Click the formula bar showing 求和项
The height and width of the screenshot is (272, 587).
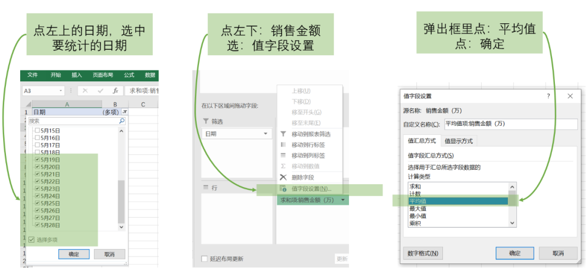point(142,90)
